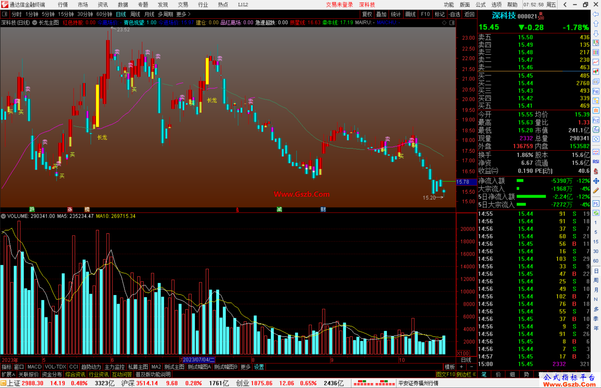Switch the sidebar period to 1 minute

coord(595,223)
